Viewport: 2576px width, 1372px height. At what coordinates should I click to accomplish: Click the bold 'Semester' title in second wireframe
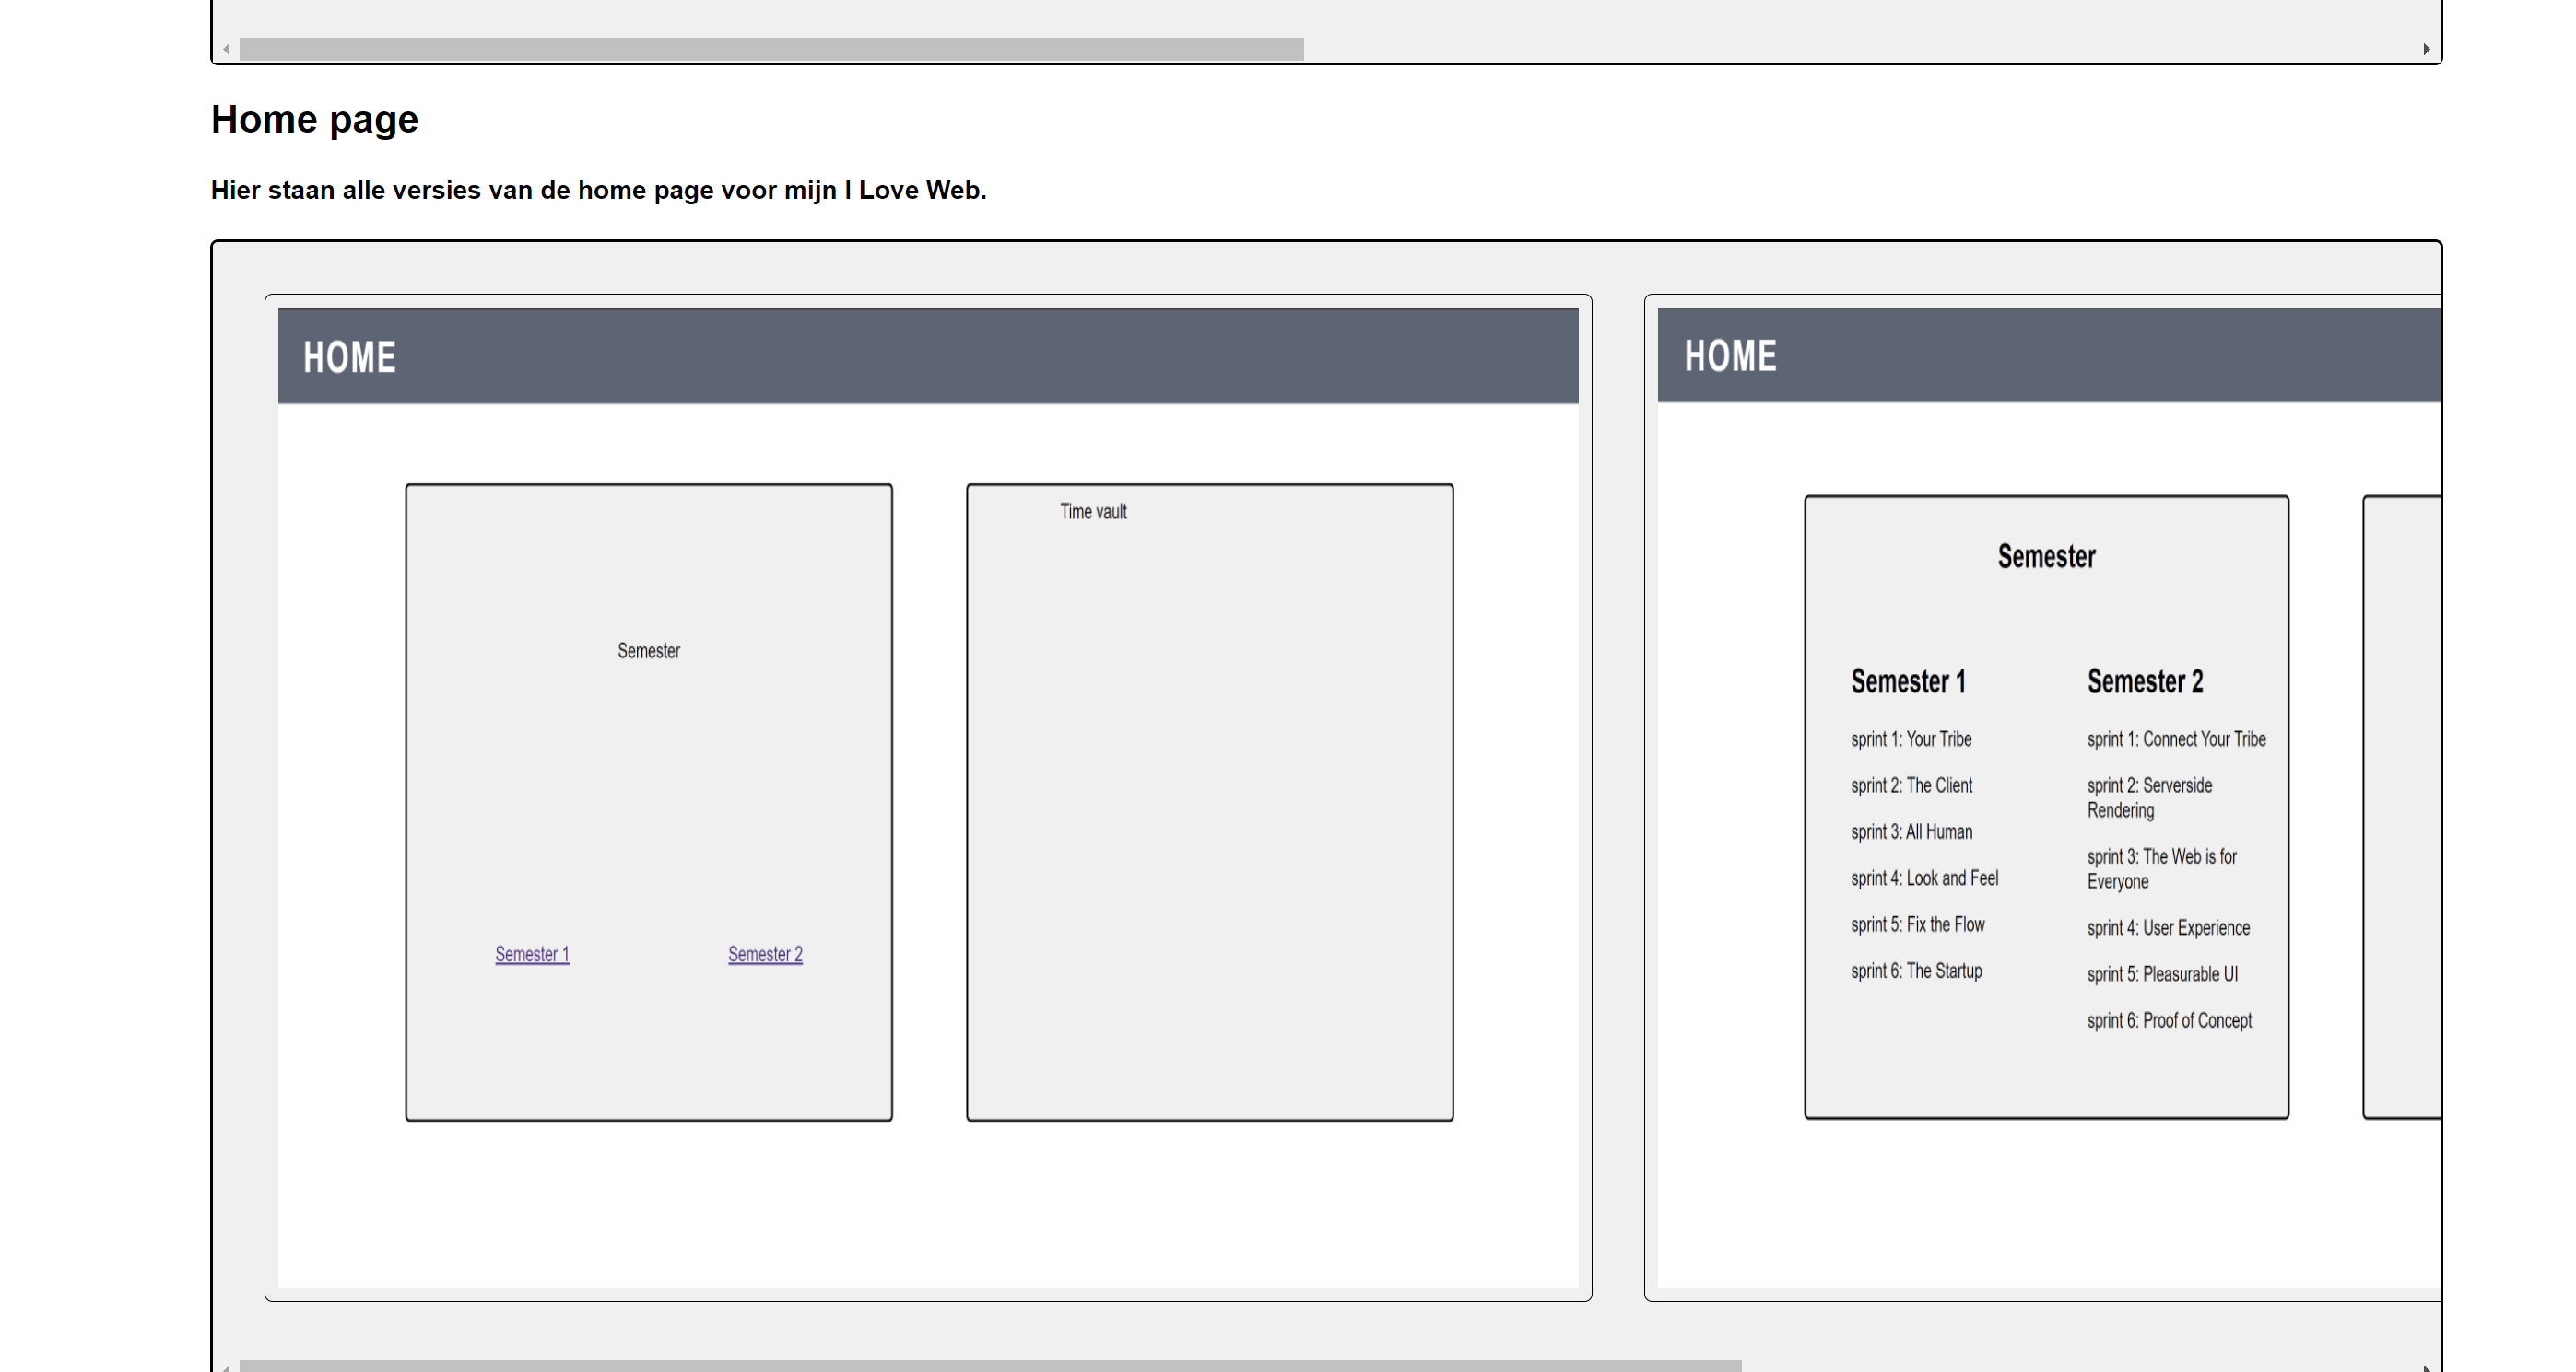tap(2046, 556)
